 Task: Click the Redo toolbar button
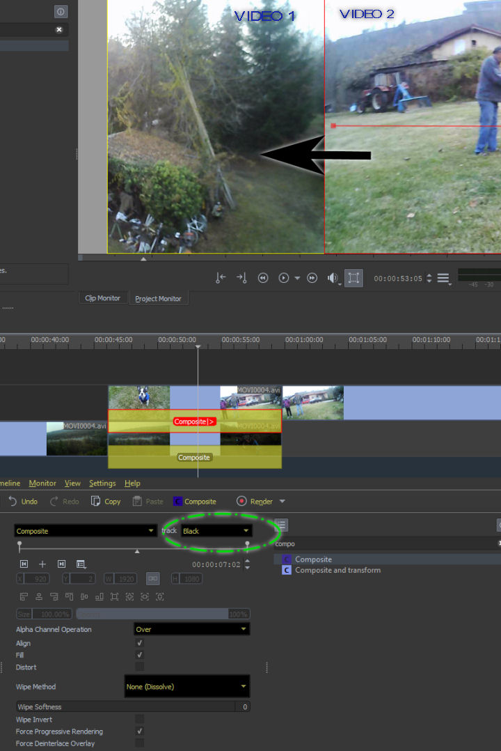[65, 502]
